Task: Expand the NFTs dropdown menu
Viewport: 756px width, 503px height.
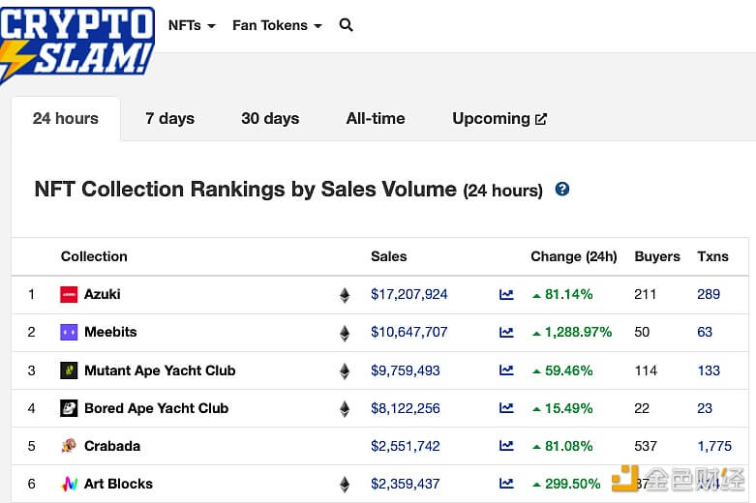Action: (192, 25)
